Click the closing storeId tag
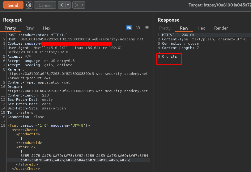Viewport: 251px width, 172px height. (x=27, y=164)
